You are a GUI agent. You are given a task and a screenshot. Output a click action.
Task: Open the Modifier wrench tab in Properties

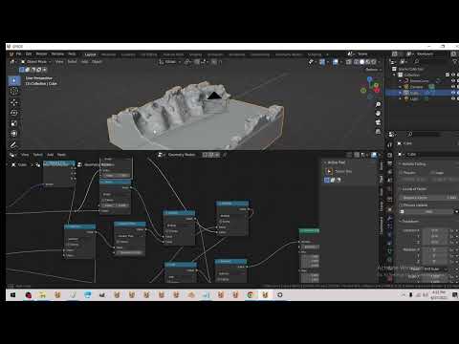coord(389,219)
